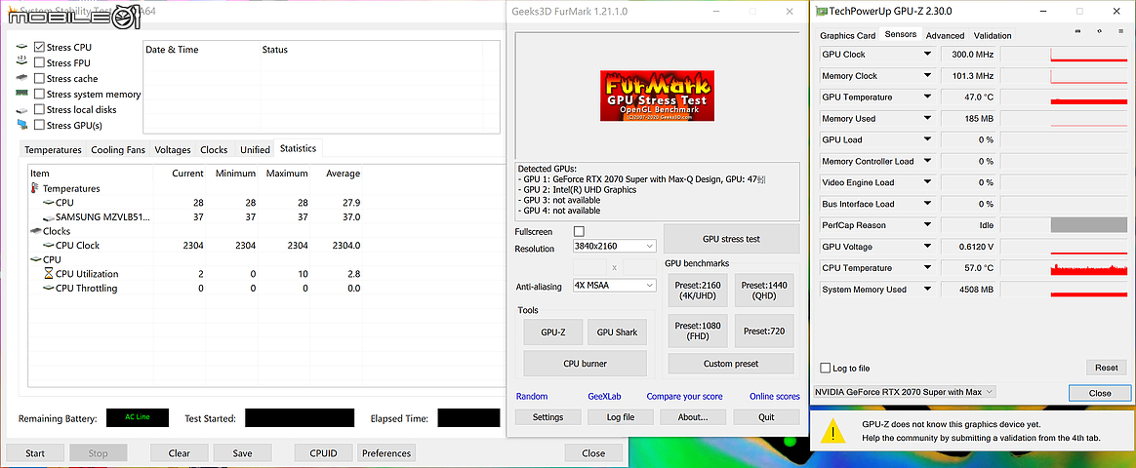Click the CPU Temperature sensor graph
Screen dimensions: 1136x468
pyautogui.click(x=1064, y=267)
